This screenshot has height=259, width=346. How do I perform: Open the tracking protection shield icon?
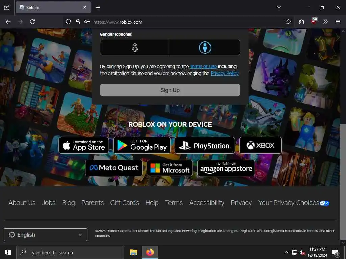pos(68,22)
